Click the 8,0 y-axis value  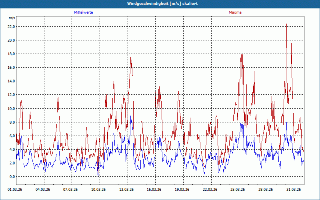click(12, 122)
